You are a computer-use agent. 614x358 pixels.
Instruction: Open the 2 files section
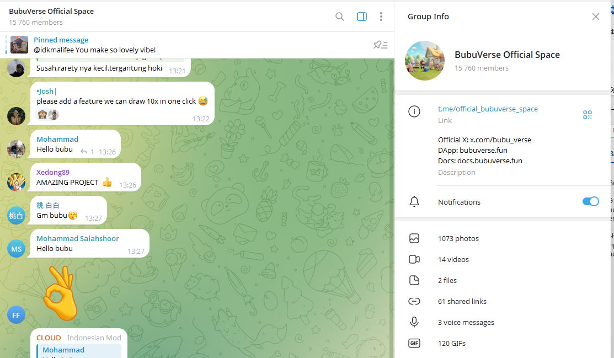click(x=503, y=280)
